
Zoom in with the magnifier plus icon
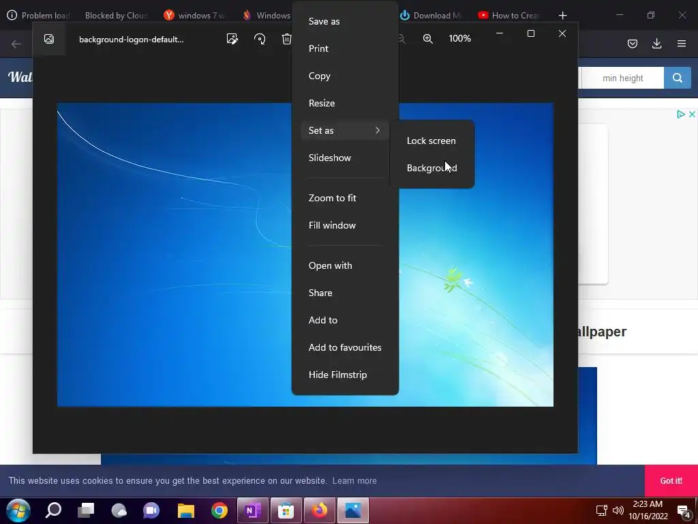(x=428, y=39)
